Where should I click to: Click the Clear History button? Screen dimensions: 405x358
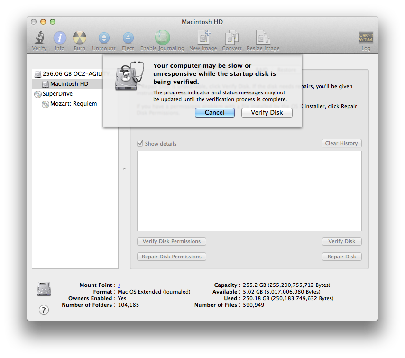pos(341,143)
